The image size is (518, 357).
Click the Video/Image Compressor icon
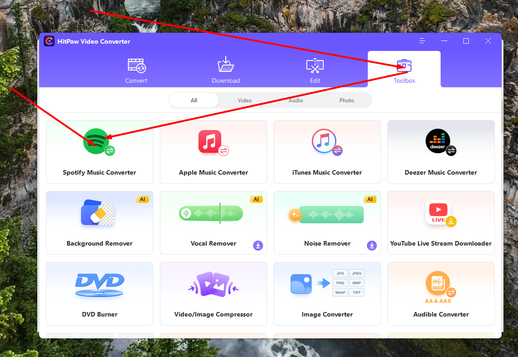click(213, 284)
